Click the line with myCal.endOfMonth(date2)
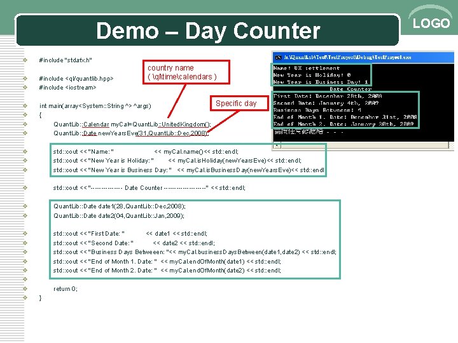458x343 pixels. click(167, 271)
